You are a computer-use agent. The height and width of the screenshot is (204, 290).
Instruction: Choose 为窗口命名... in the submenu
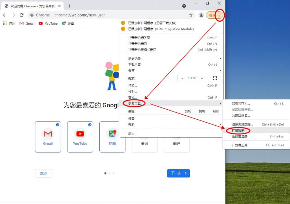coord(256,115)
